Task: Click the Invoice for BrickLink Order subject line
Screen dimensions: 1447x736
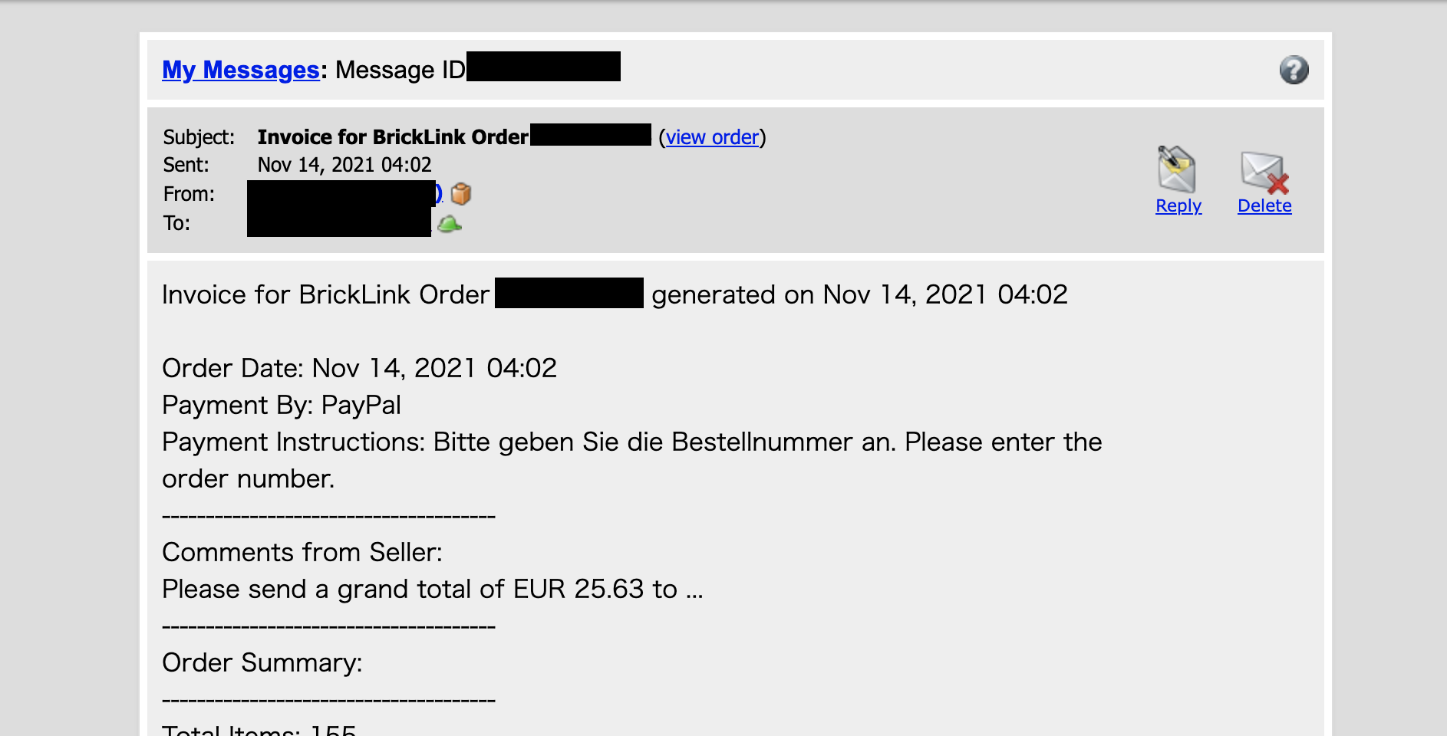Action: (393, 137)
